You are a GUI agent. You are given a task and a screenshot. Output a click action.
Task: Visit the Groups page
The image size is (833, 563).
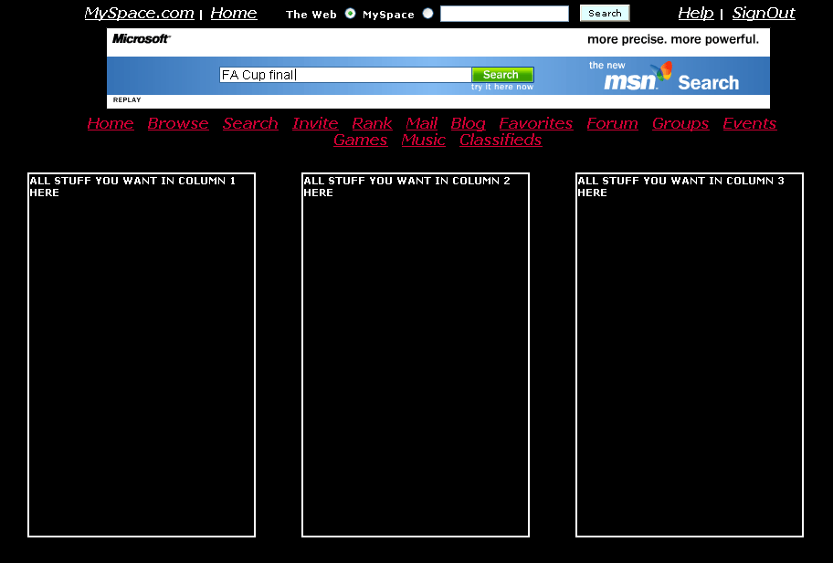click(680, 123)
